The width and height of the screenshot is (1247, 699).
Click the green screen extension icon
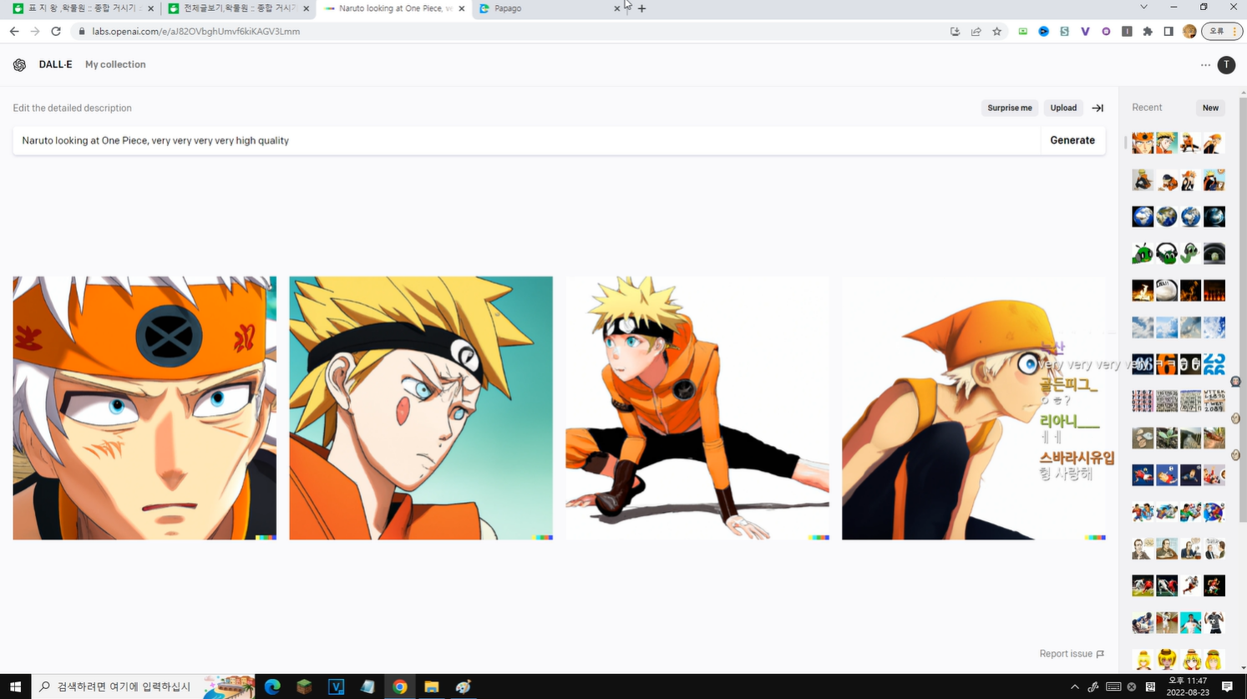pos(1022,32)
